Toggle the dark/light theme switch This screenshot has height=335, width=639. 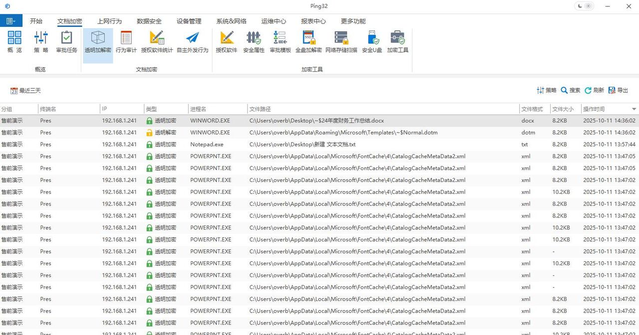click(584, 6)
